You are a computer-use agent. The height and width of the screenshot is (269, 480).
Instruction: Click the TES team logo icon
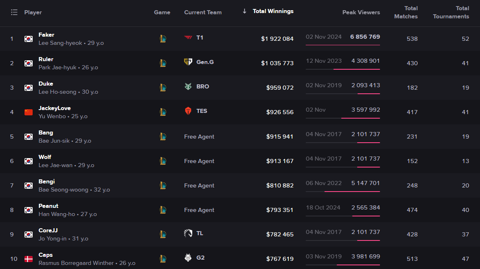[188, 111]
